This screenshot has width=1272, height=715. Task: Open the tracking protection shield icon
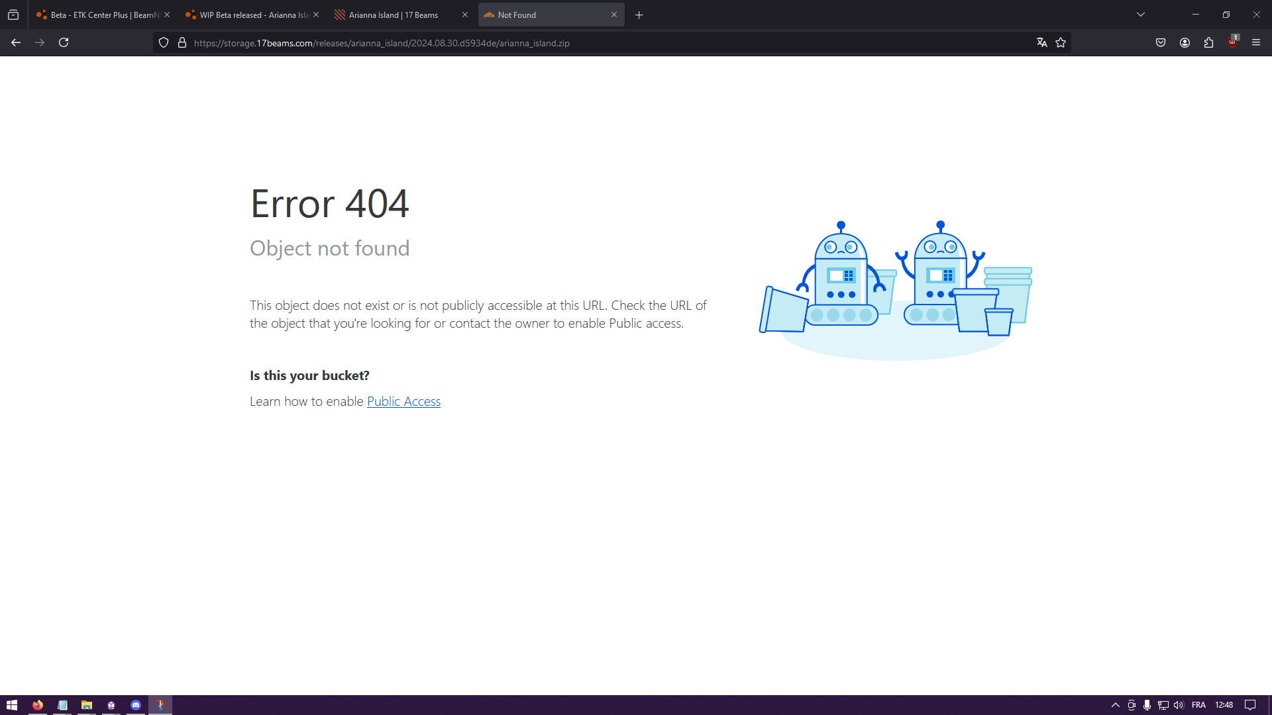(x=164, y=43)
